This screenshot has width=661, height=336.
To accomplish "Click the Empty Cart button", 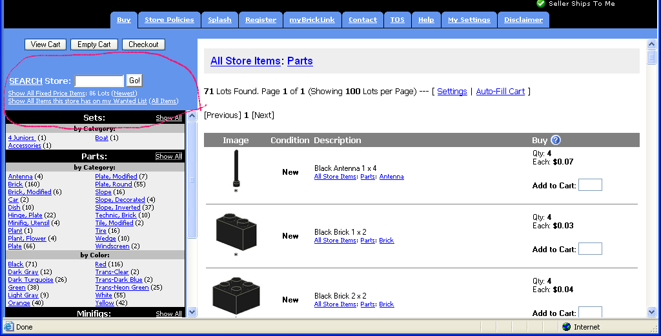I will [94, 44].
